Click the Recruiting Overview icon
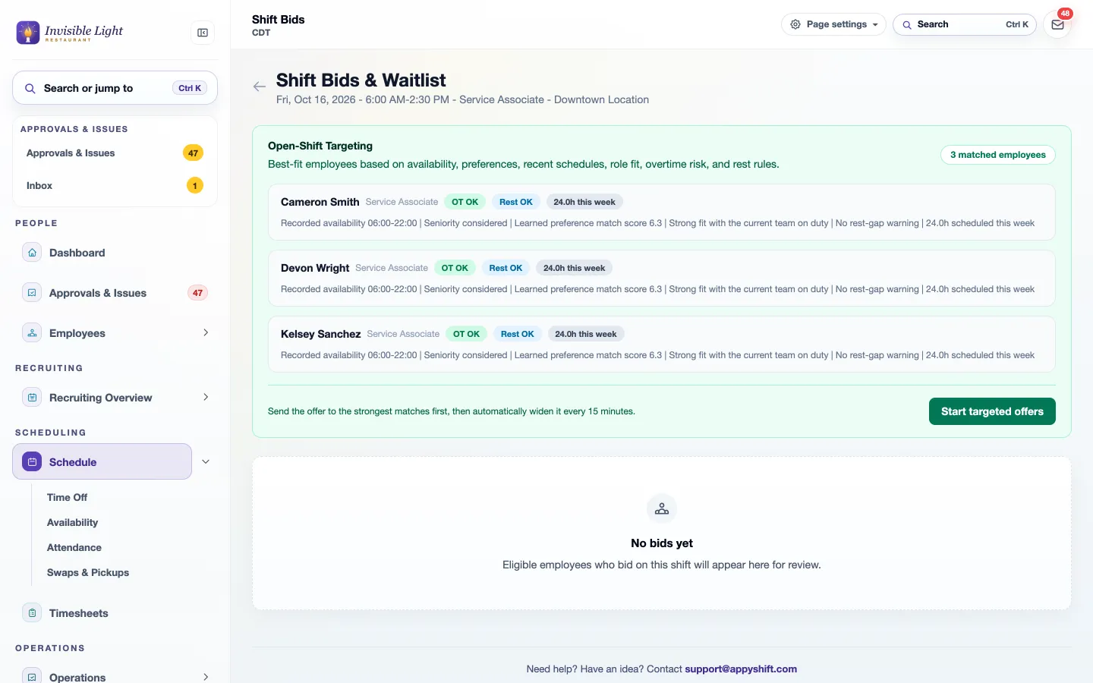The height and width of the screenshot is (683, 1093). tap(32, 398)
